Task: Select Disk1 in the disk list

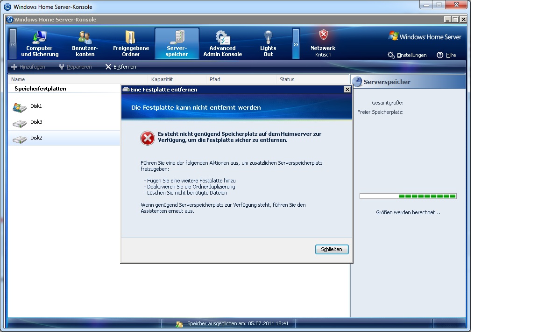Action: [64, 106]
